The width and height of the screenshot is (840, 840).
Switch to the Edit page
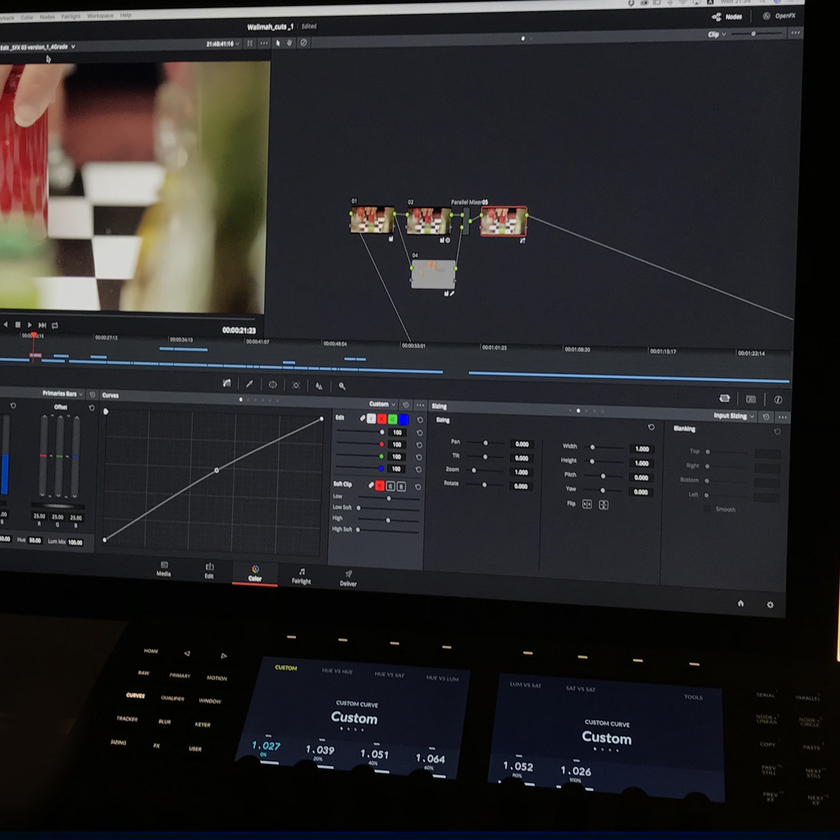[x=209, y=571]
